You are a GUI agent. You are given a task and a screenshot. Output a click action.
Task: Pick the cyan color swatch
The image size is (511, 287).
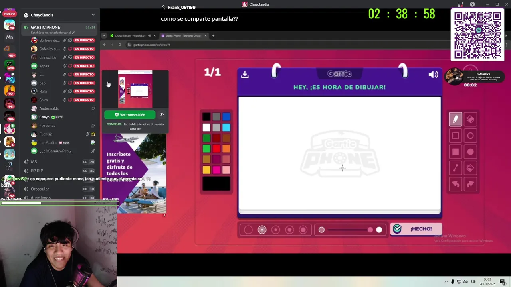click(226, 128)
